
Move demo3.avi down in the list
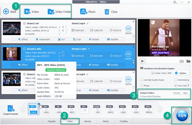coord(133,38)
